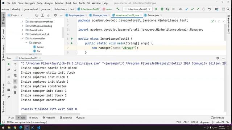232x130 pixels.
Task: Select the Car class in the tree
Action: click(39, 51)
